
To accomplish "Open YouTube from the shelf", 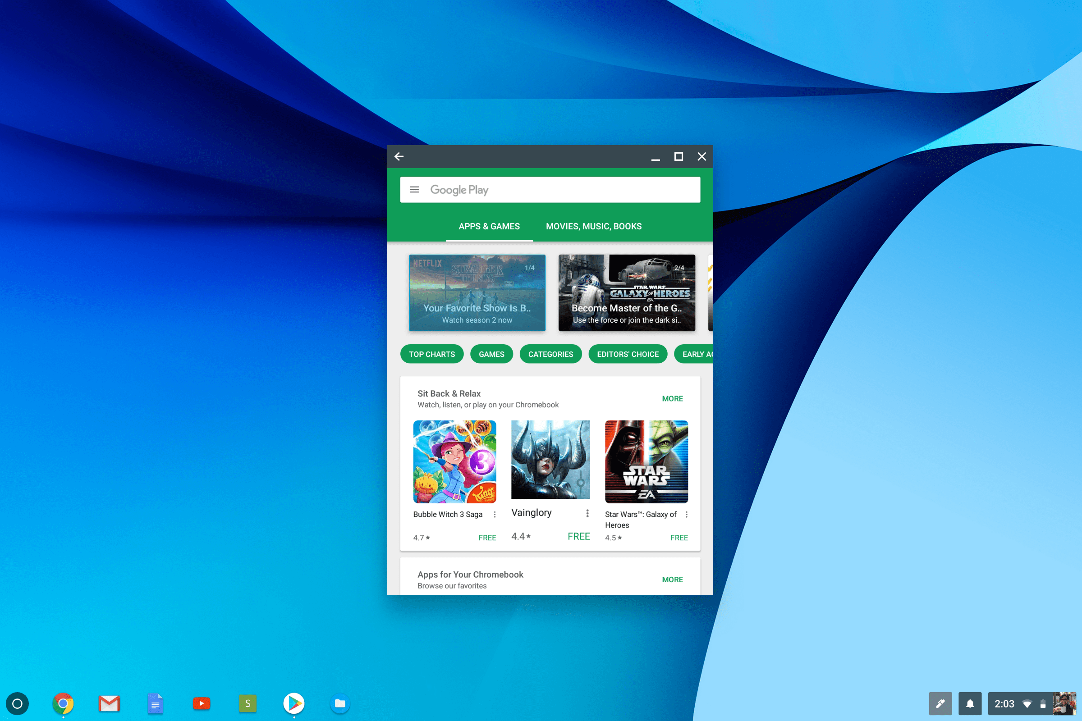I will pos(202,703).
